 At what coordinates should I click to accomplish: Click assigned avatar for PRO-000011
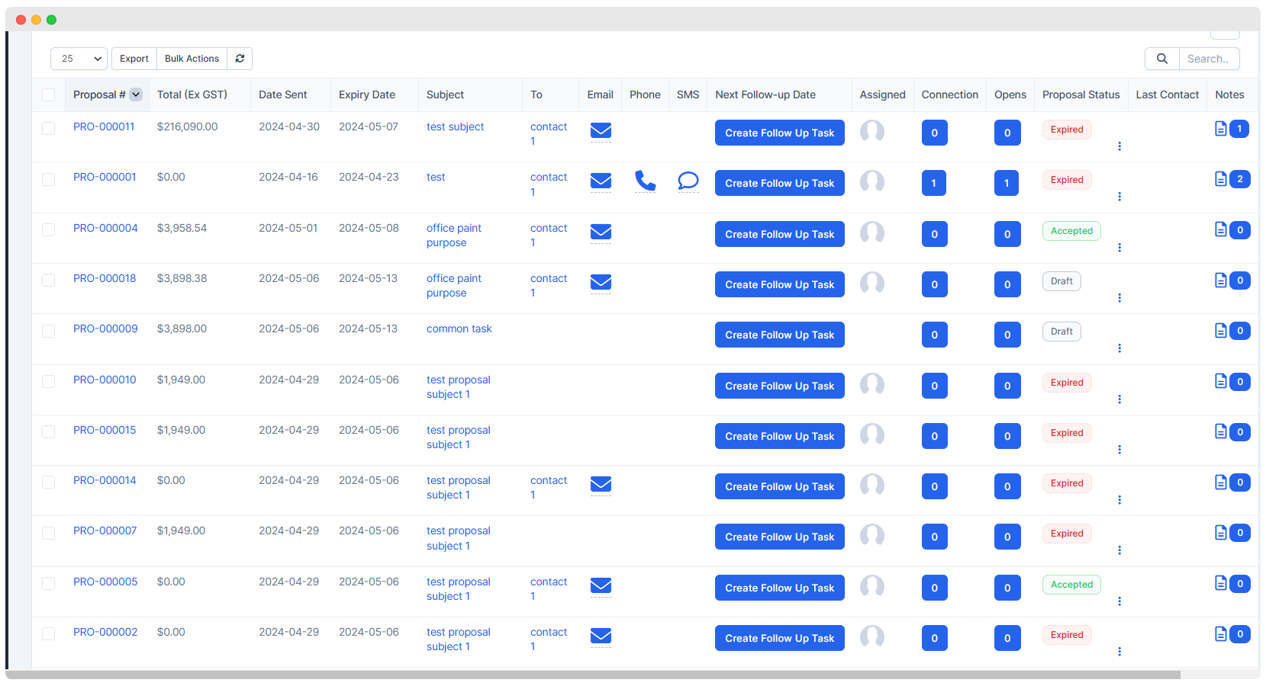(x=871, y=132)
